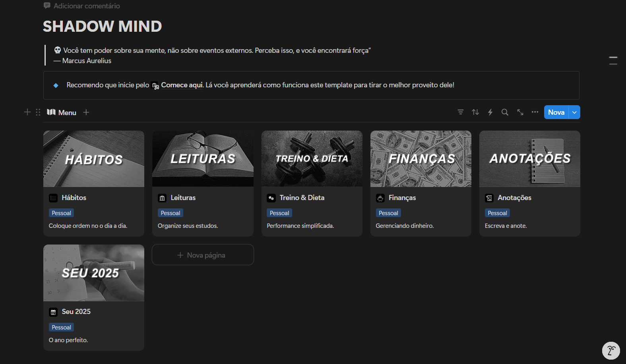The height and width of the screenshot is (364, 626).
Task: Click the search magnifier icon
Action: 505,112
